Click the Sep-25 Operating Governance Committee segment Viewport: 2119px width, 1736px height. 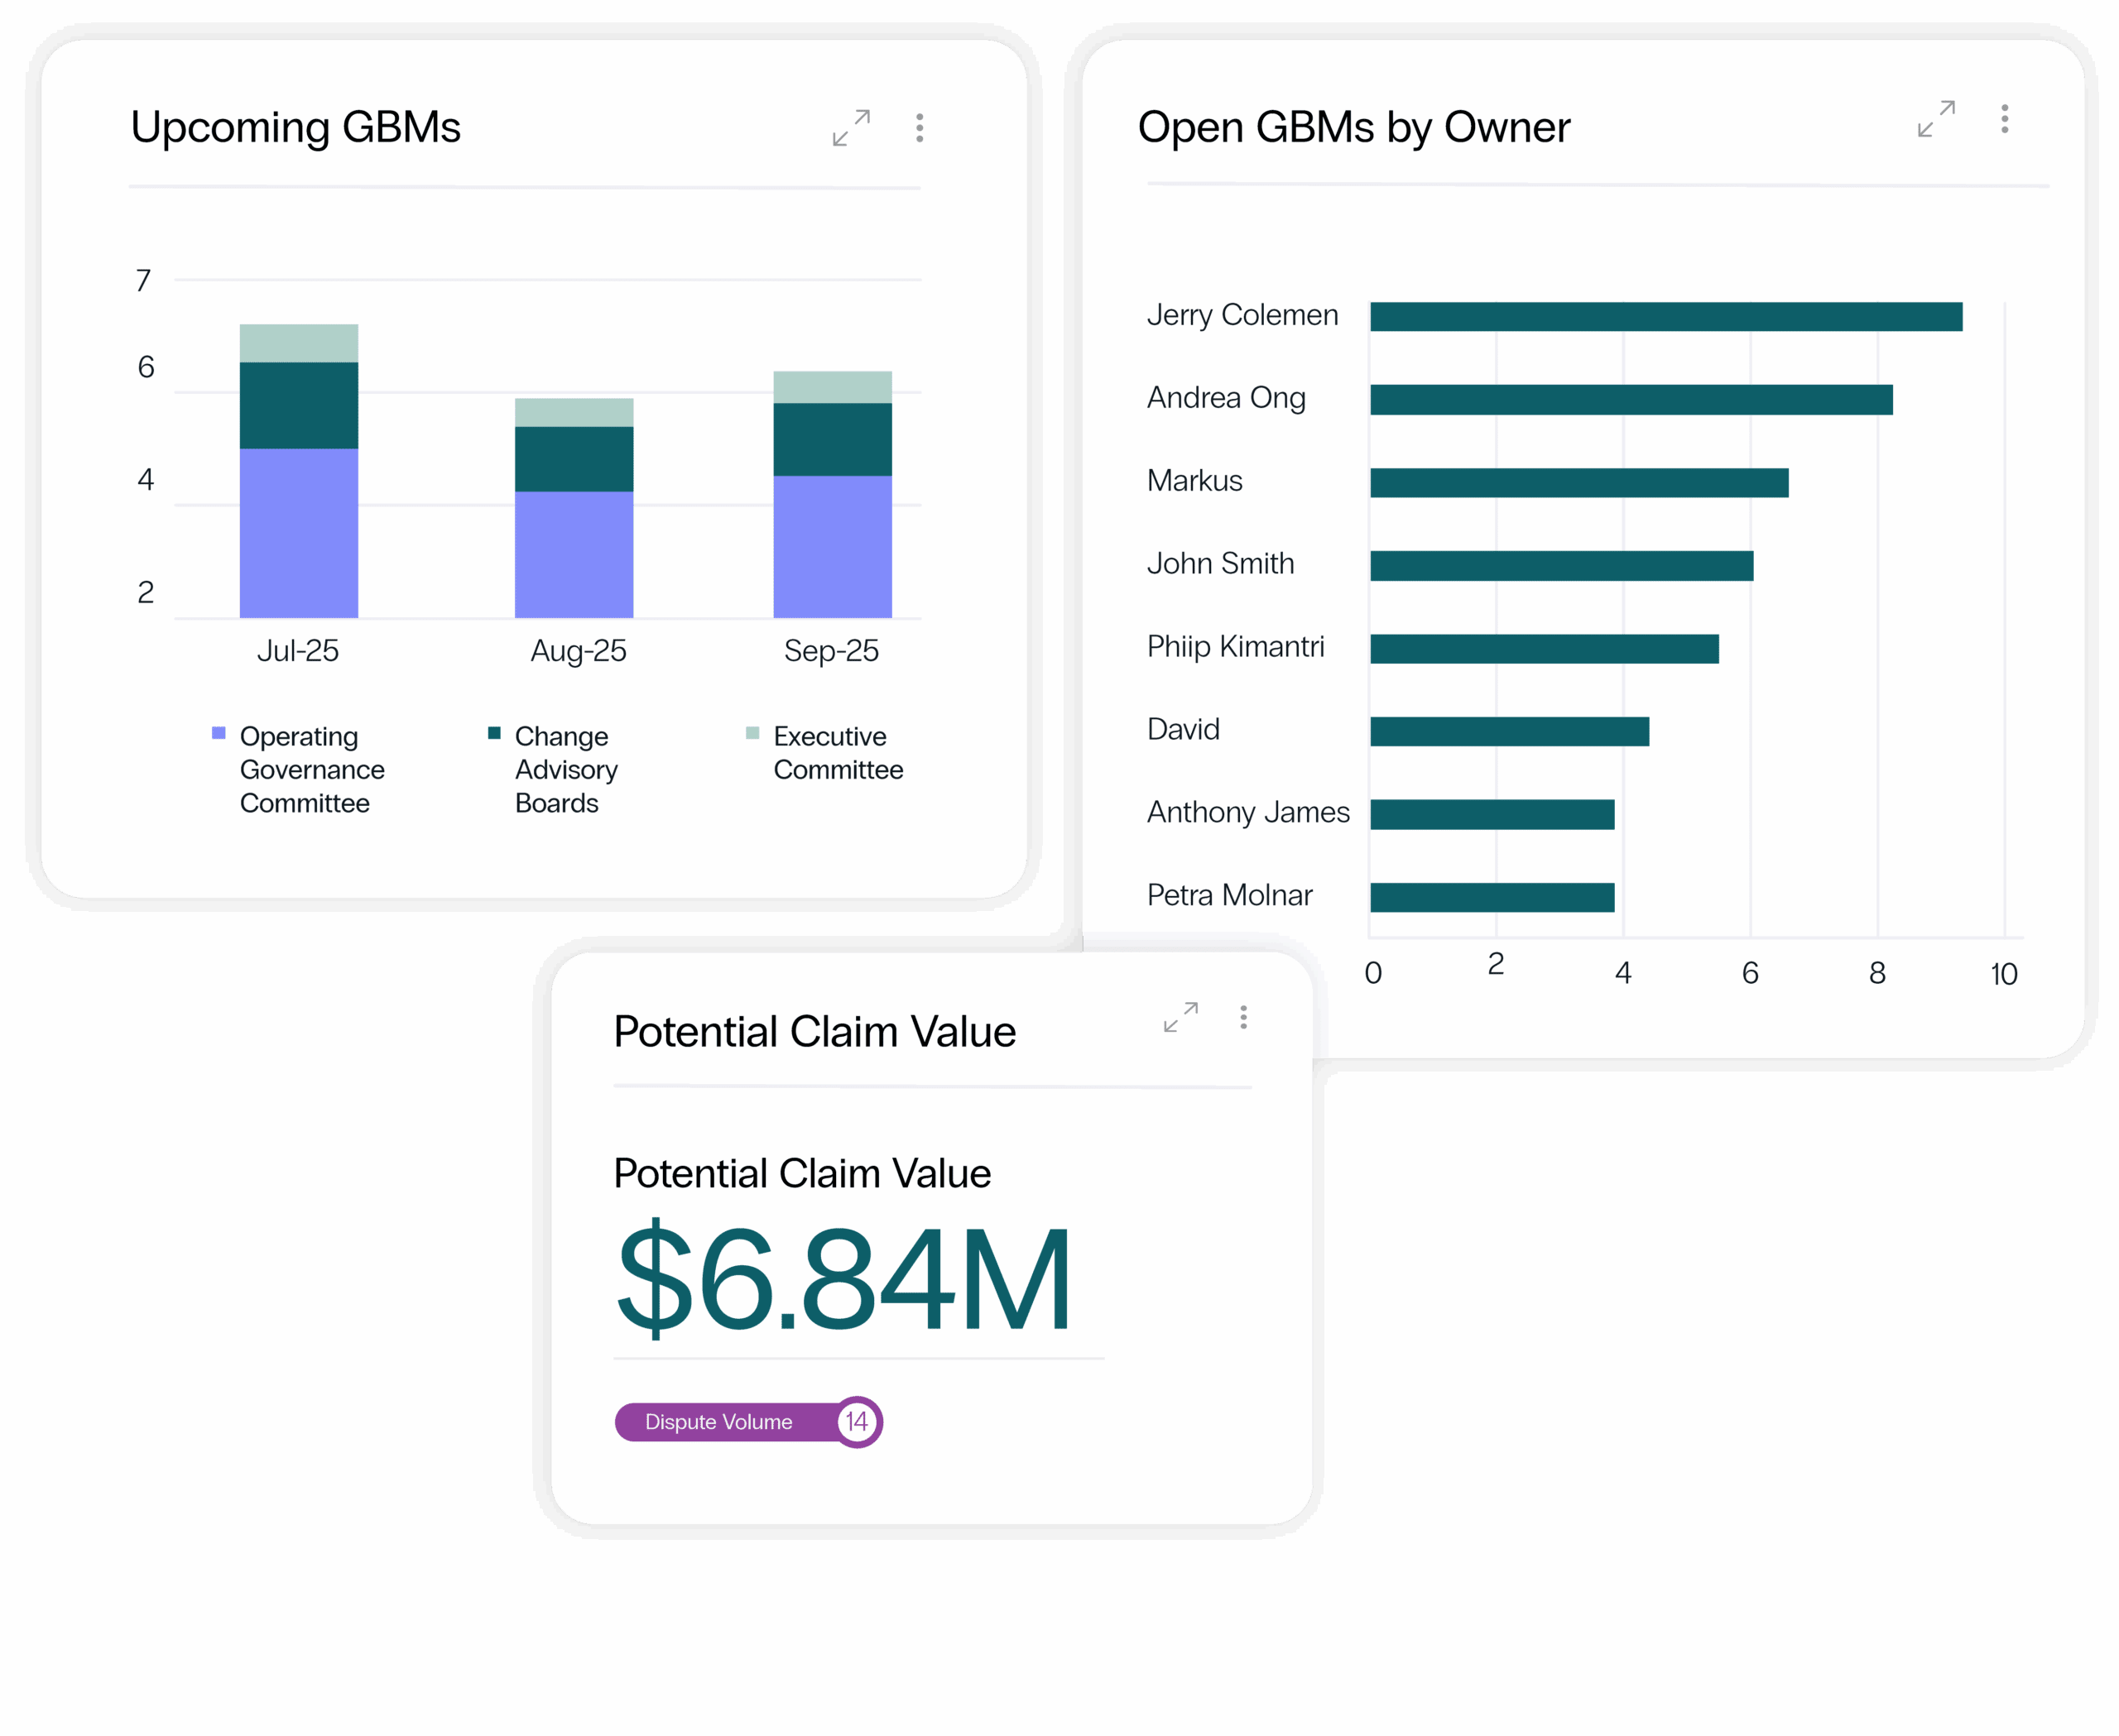coord(833,547)
